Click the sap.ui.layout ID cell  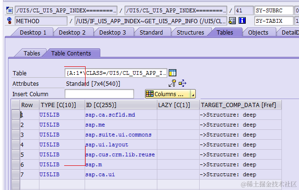coord(121,145)
